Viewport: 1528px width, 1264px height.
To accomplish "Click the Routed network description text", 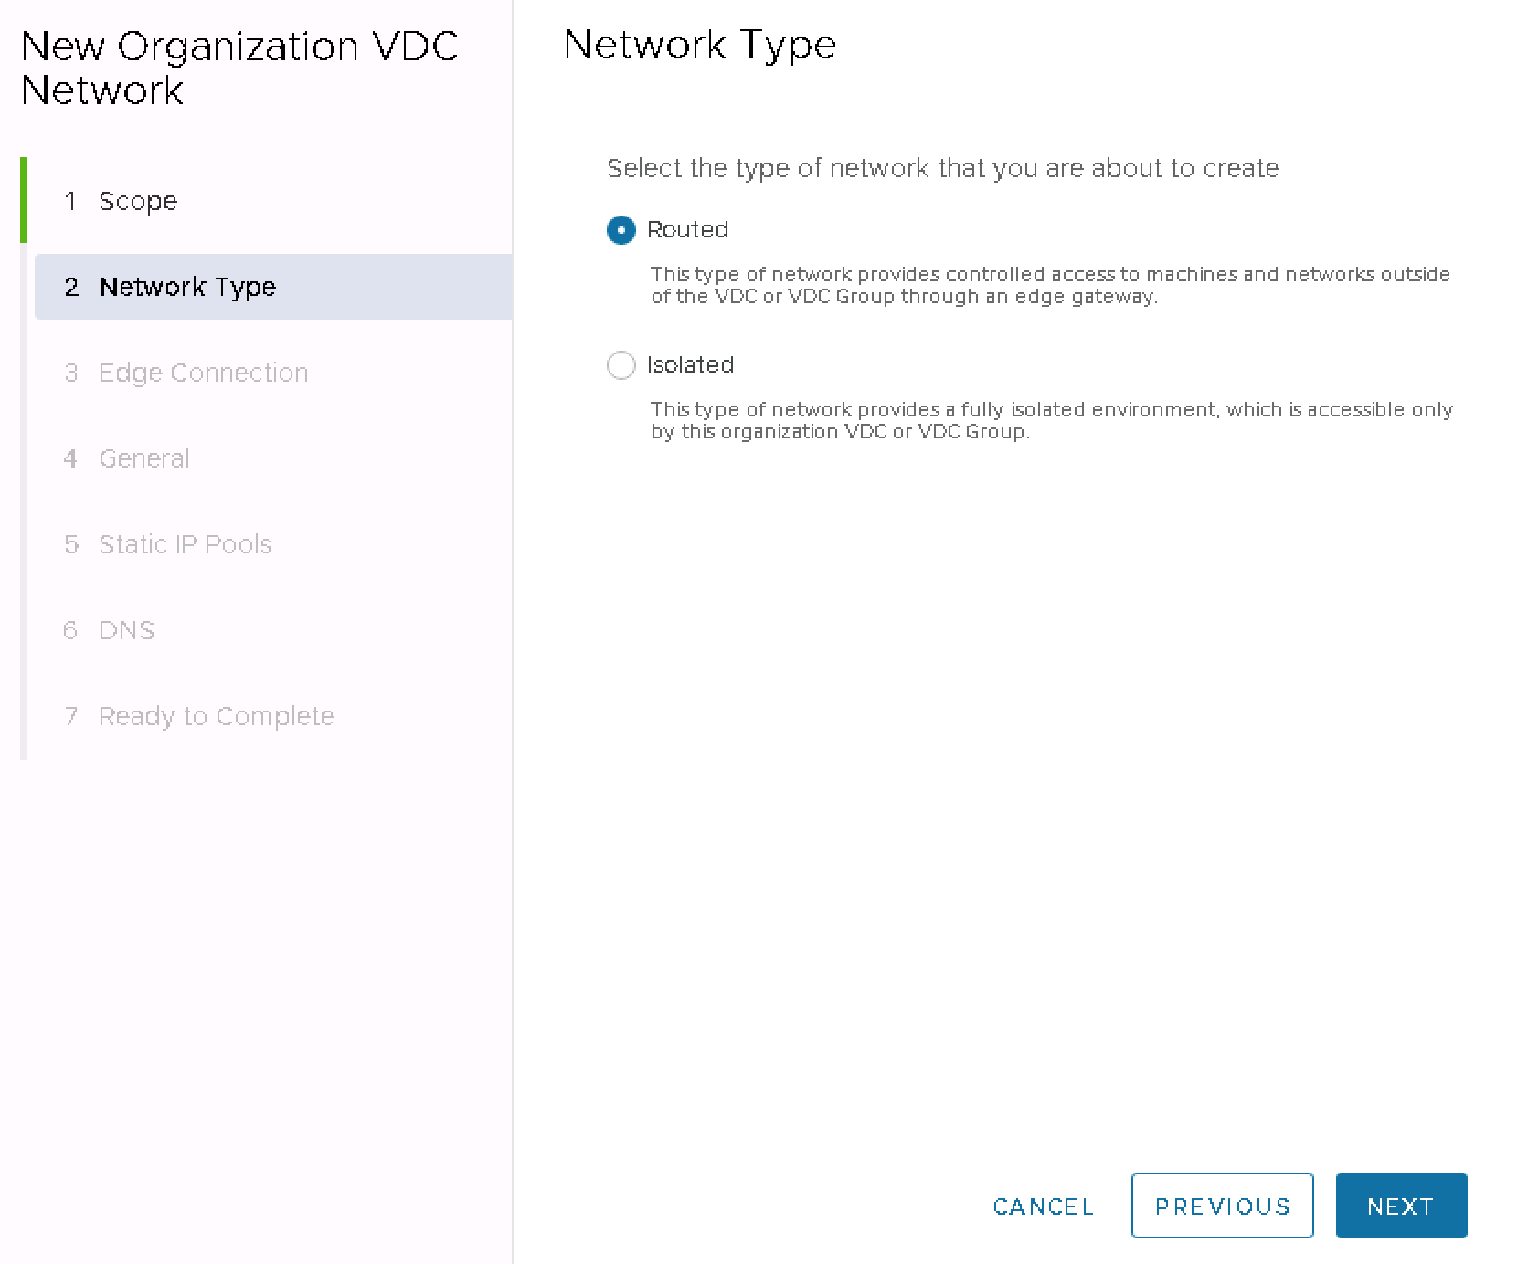I will pos(1049,285).
